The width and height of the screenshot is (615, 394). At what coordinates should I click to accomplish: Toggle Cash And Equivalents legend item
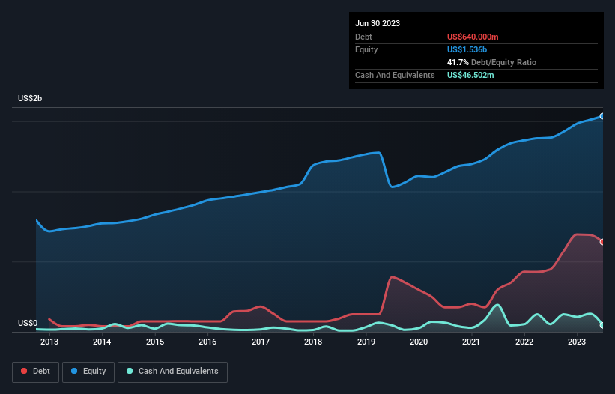pyautogui.click(x=172, y=372)
